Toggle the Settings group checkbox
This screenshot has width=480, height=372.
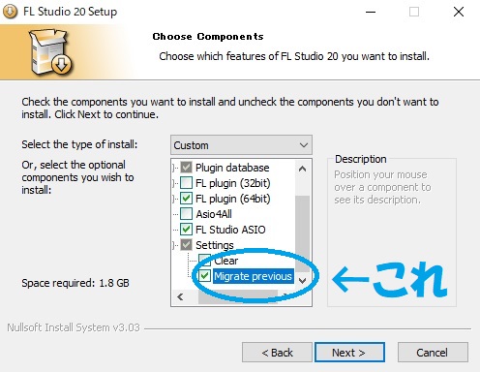point(186,245)
